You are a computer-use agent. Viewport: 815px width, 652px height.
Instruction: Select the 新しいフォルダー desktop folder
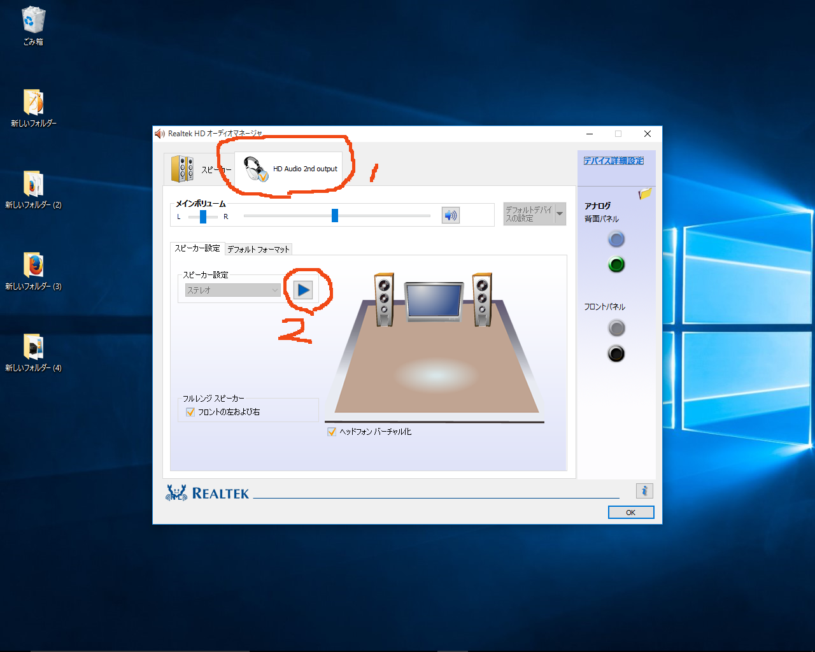point(33,108)
